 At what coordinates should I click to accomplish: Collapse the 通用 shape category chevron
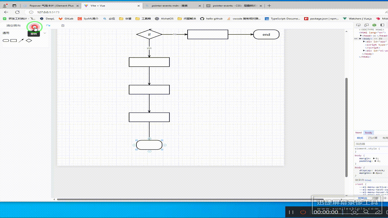pos(45,33)
